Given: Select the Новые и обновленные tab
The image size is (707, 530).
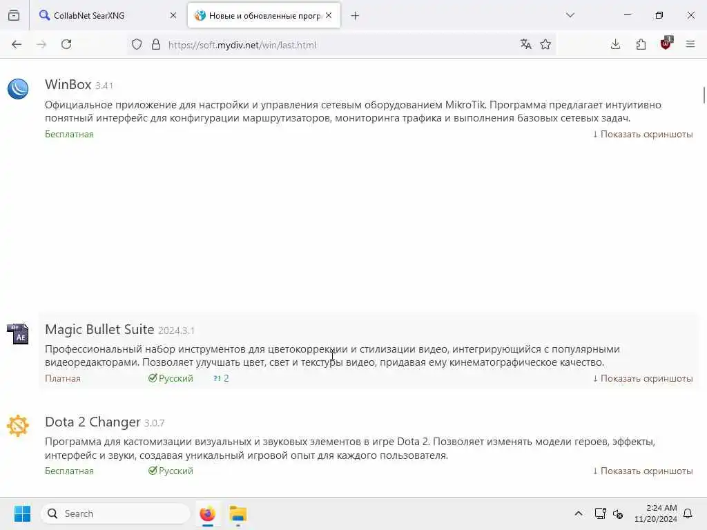Looking at the screenshot, I should click(264, 15).
